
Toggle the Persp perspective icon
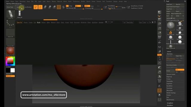point(159,37)
